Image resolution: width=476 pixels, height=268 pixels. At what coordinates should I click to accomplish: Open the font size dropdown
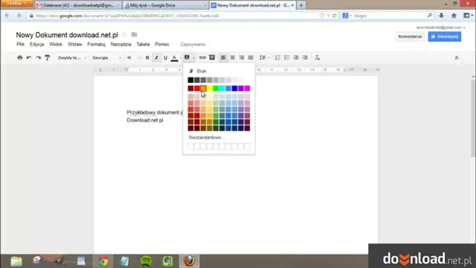pos(133,58)
